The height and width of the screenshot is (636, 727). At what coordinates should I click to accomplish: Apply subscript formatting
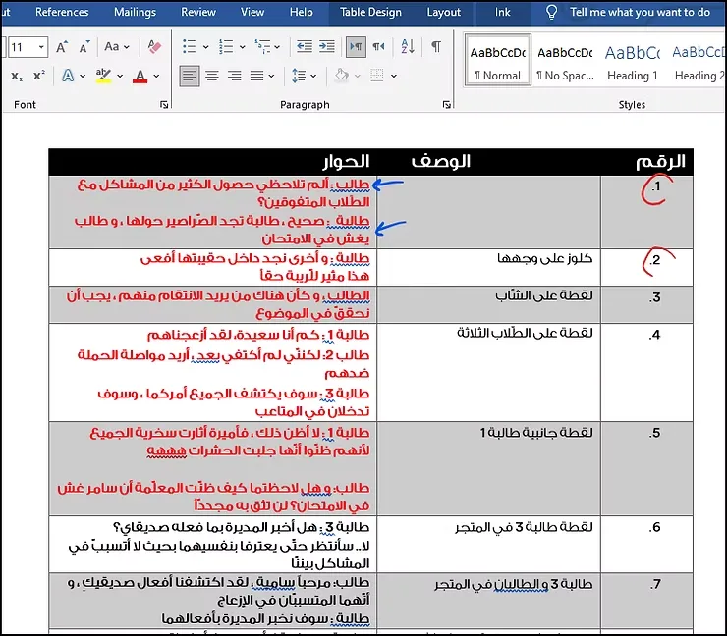(x=17, y=76)
